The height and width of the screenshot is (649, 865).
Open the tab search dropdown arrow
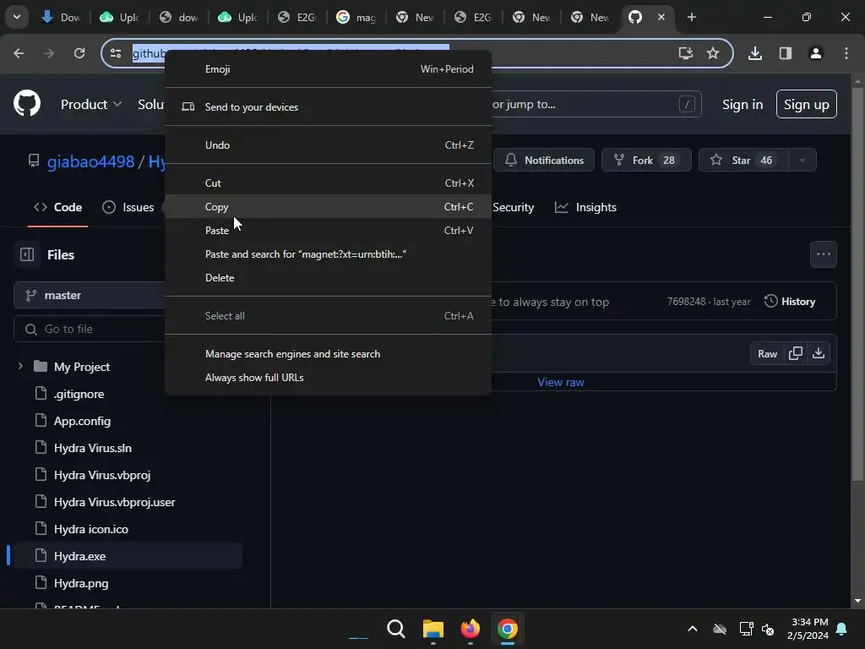(17, 17)
